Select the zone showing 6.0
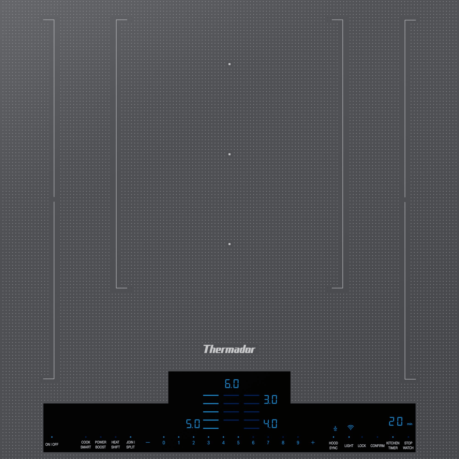 pos(232,384)
